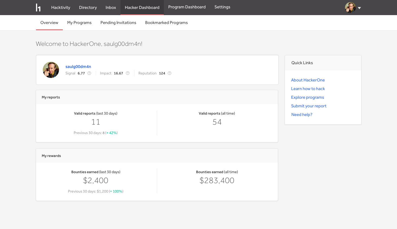Click the Learn how to hack link

(308, 89)
